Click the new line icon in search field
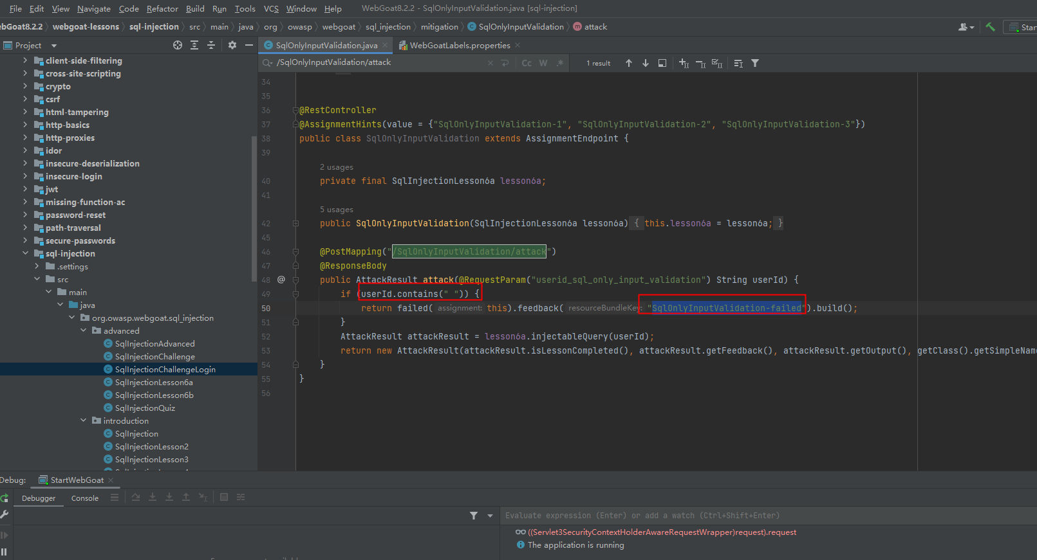The image size is (1037, 560). [505, 63]
